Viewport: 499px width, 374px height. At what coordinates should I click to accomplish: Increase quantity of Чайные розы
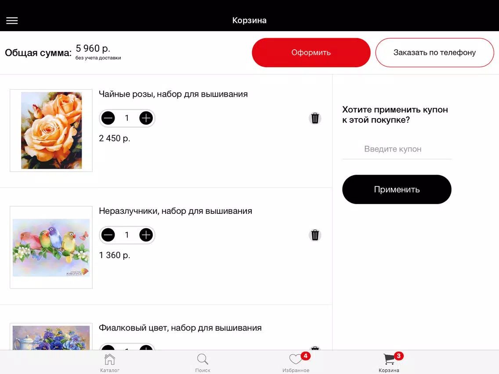click(x=146, y=118)
